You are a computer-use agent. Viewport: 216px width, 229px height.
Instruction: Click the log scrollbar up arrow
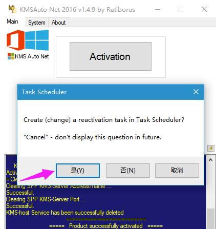(210, 160)
